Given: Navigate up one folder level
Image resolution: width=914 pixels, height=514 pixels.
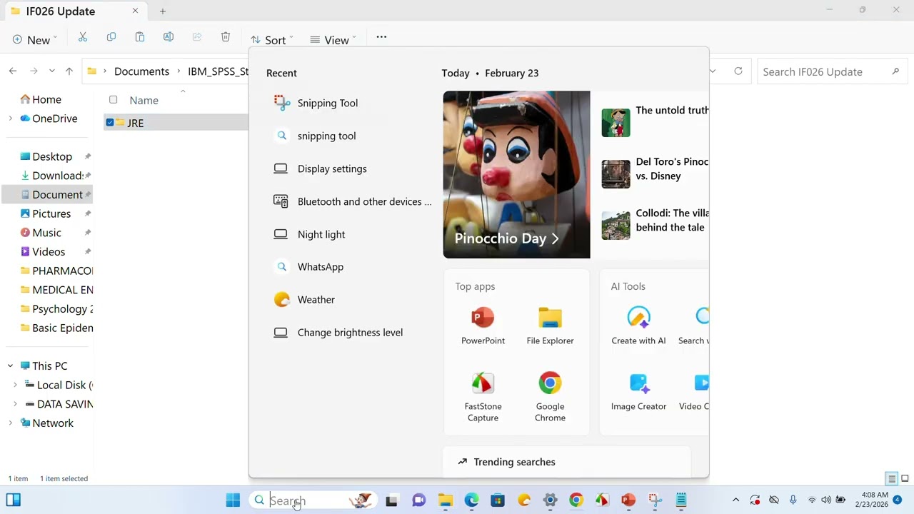Looking at the screenshot, I should pyautogui.click(x=69, y=71).
